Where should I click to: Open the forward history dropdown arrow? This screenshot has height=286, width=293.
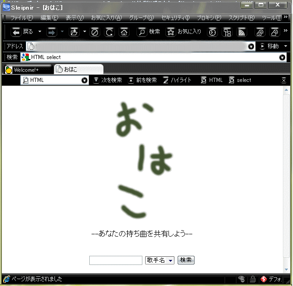62,32
